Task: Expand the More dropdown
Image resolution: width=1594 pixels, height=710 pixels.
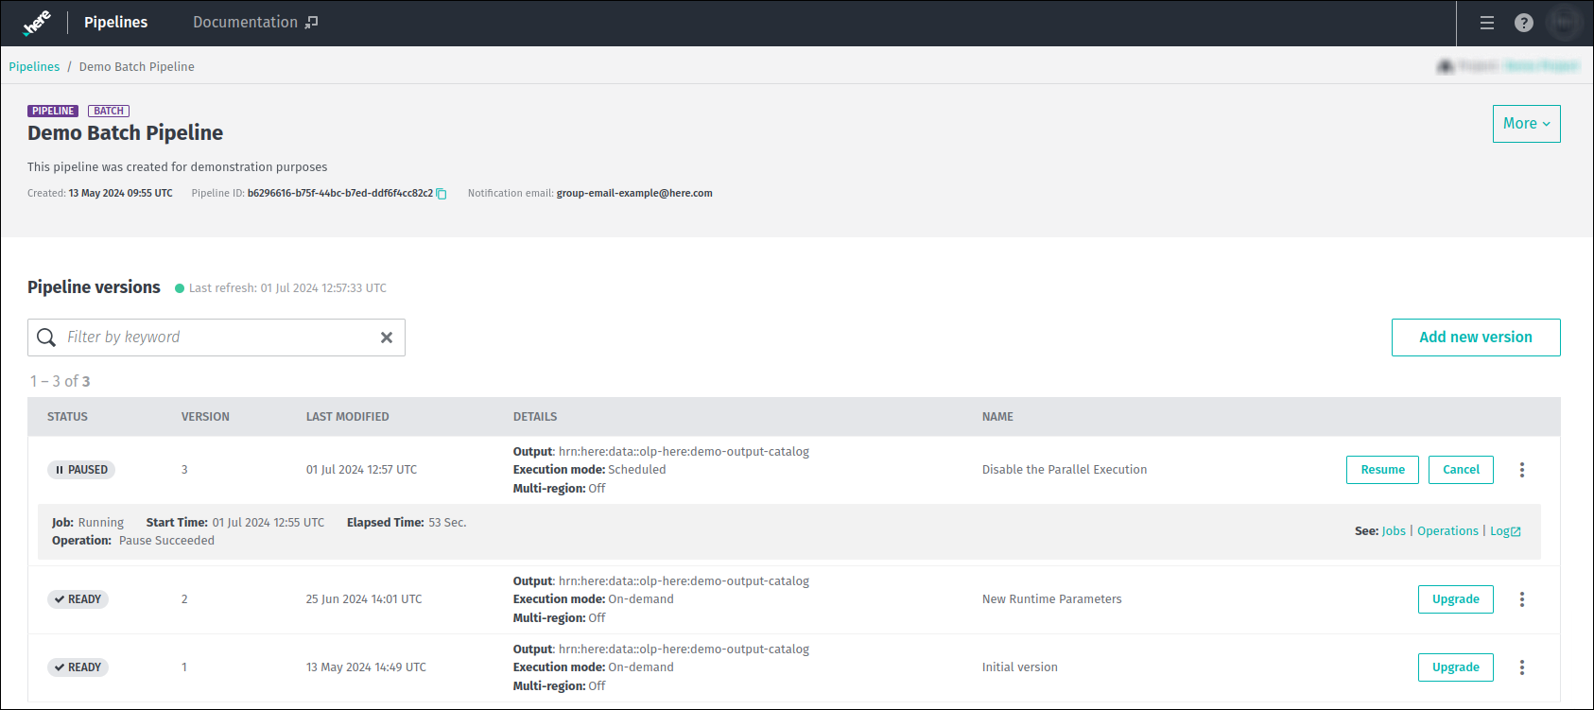Action: [1527, 124]
